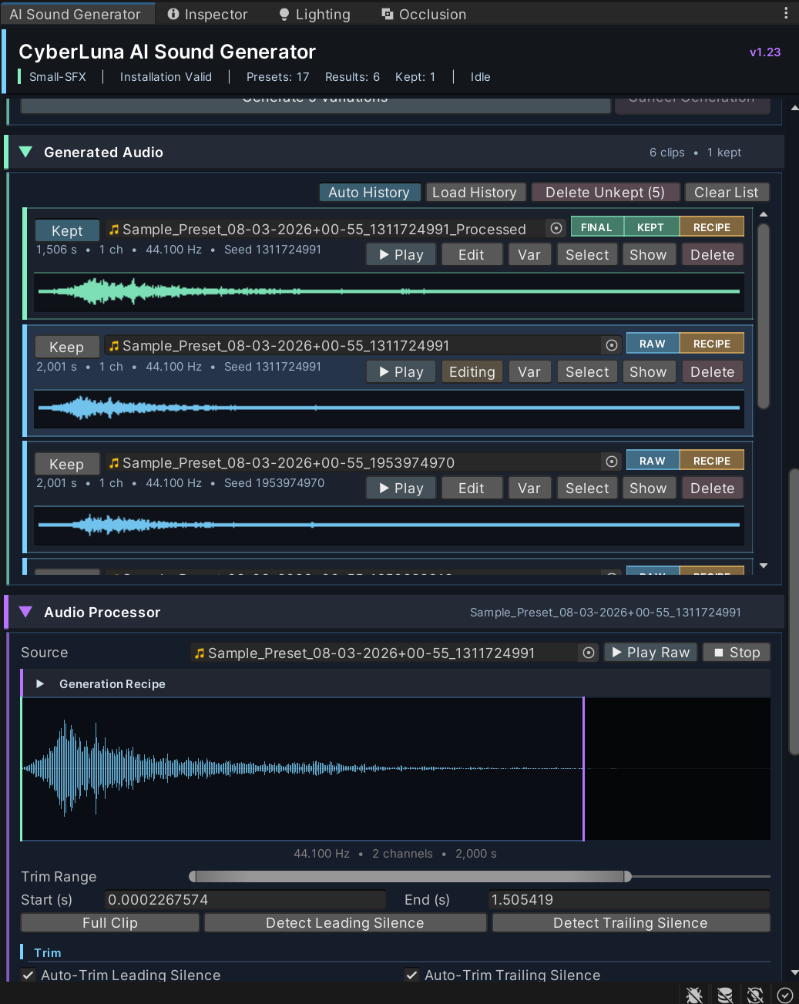Click RECIPE tag on Processed clip
This screenshot has width=799, height=1004.
tap(712, 227)
